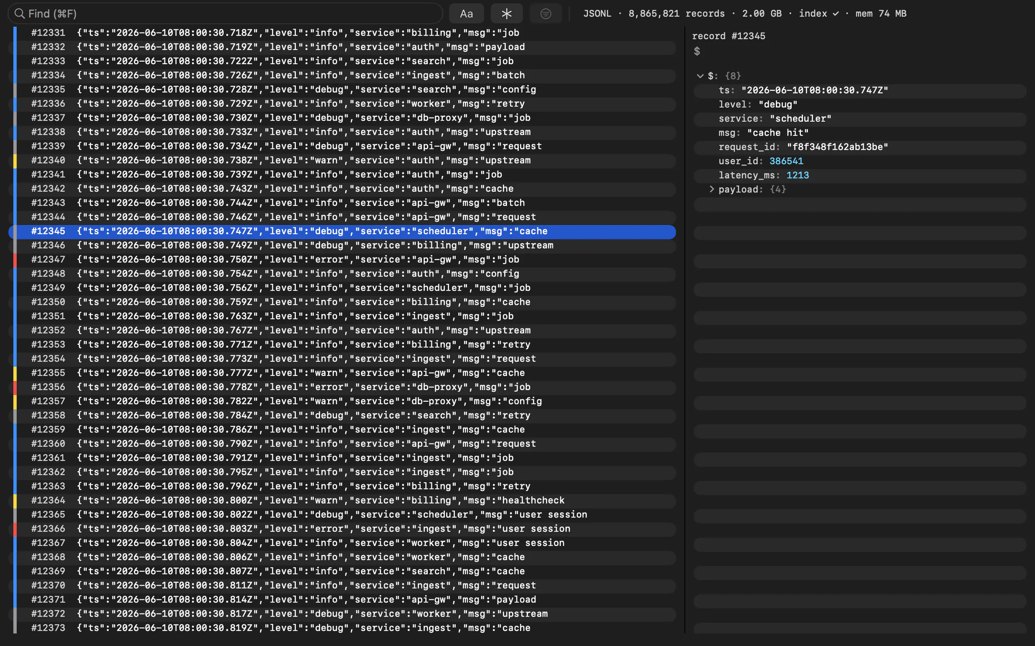The height and width of the screenshot is (646, 1035).
Task: Collapse the $ root node
Action: [700, 76]
